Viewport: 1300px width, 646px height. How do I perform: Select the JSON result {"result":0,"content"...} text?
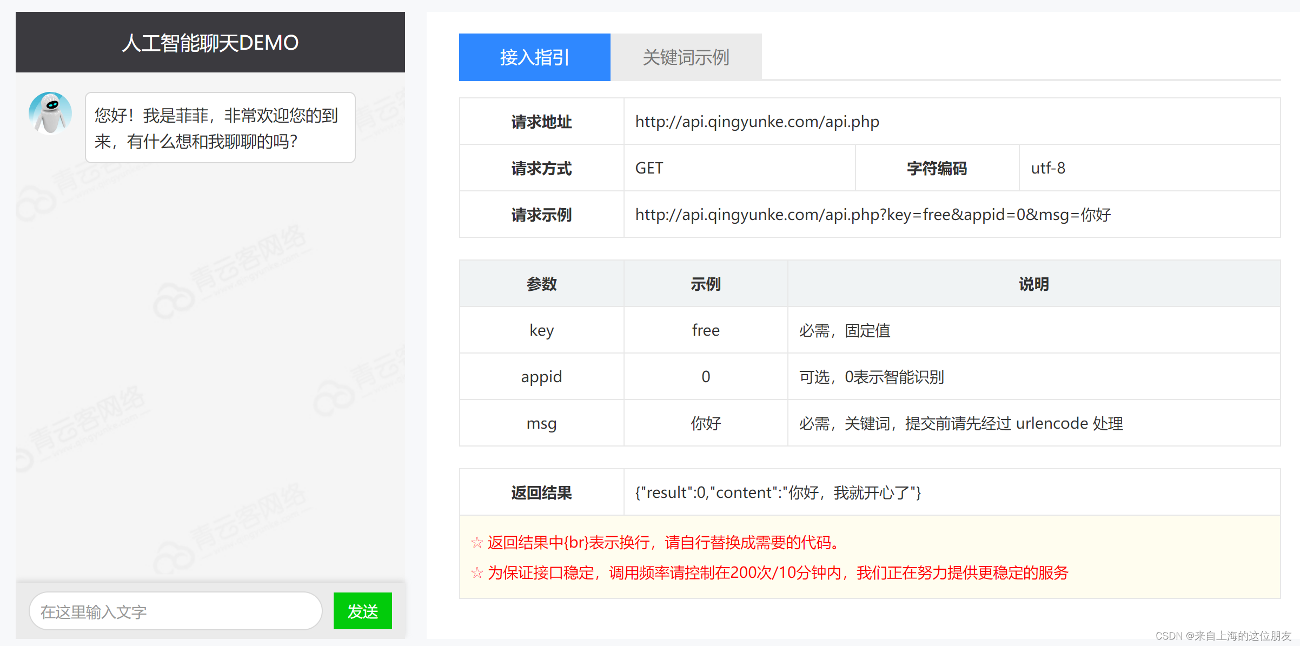click(778, 492)
